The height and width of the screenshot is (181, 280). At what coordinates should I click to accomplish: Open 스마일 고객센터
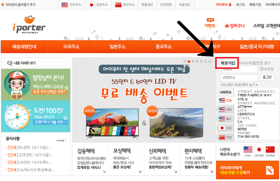pyautogui.click(x=266, y=26)
